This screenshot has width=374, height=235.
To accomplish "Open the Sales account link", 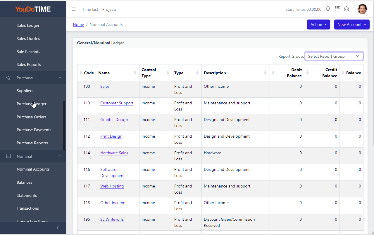I will point(105,86).
